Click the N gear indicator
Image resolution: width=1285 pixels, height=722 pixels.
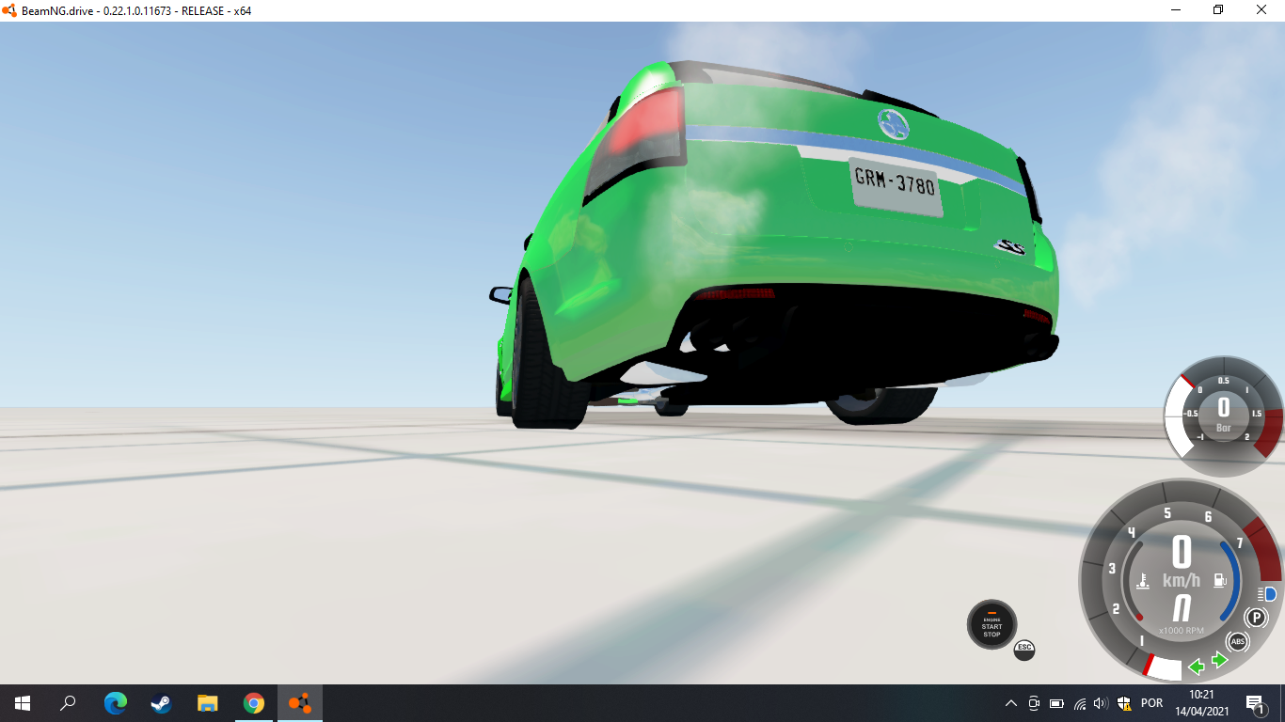tap(1182, 607)
